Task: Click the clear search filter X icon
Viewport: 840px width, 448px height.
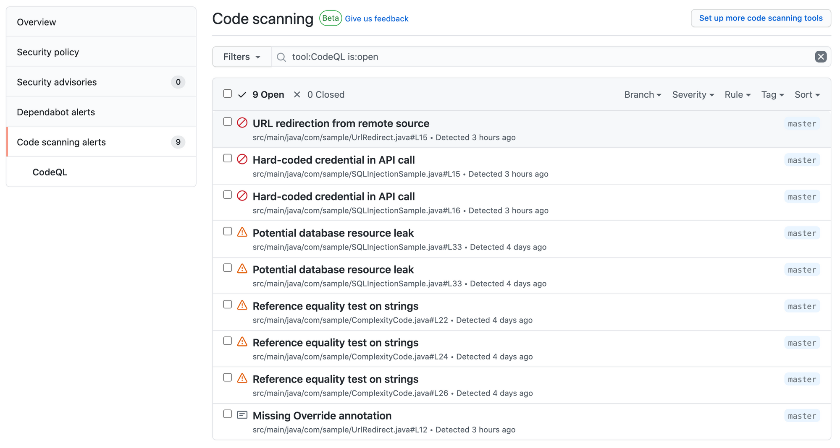Action: (820, 57)
